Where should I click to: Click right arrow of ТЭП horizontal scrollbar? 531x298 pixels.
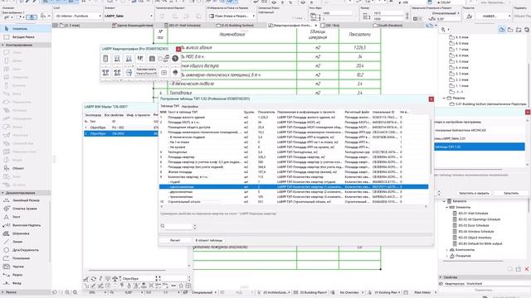click(426, 206)
